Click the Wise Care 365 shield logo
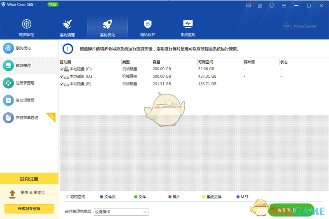329x219 pixels. [x=3, y=5]
